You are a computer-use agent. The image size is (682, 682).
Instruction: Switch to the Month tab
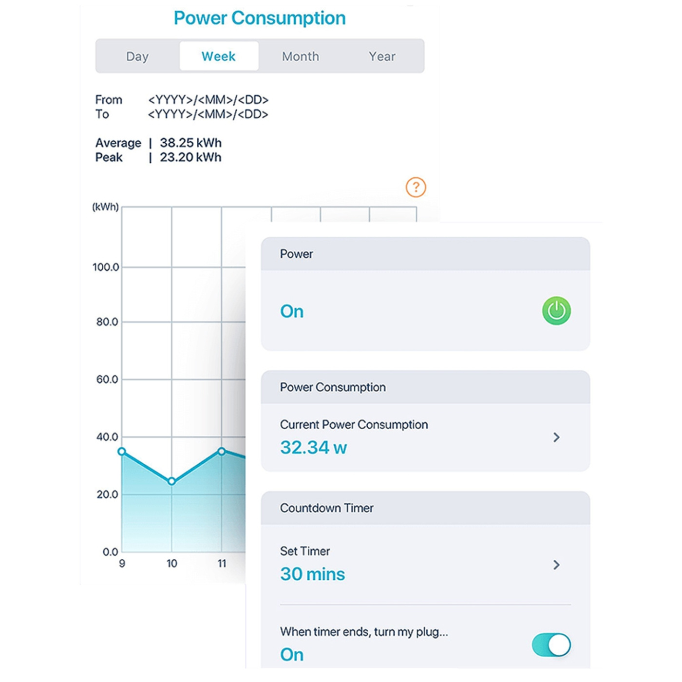pyautogui.click(x=300, y=57)
